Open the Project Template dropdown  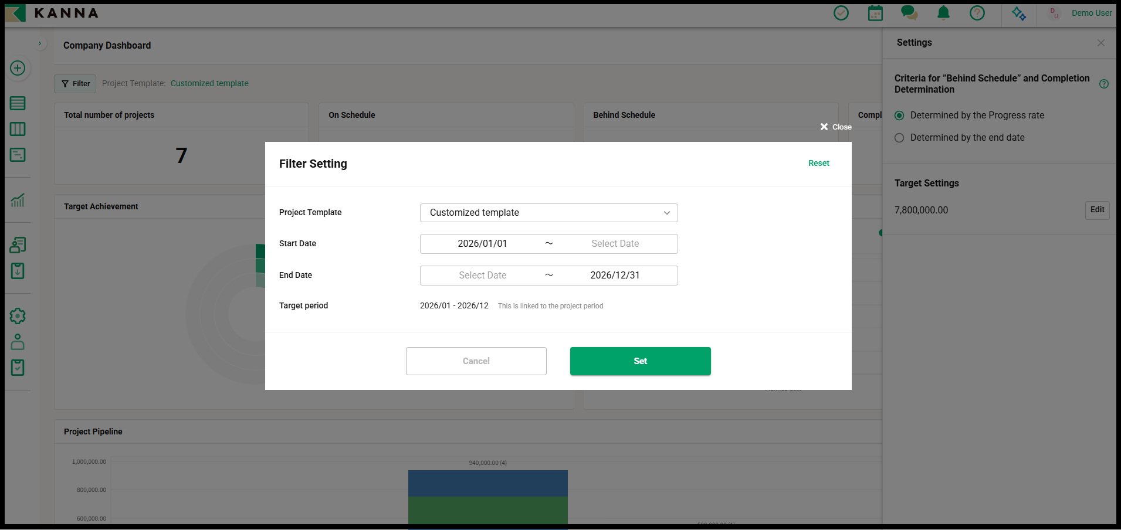548,213
